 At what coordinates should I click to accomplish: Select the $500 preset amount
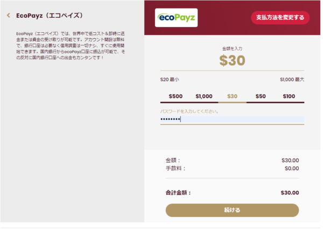pos(175,96)
